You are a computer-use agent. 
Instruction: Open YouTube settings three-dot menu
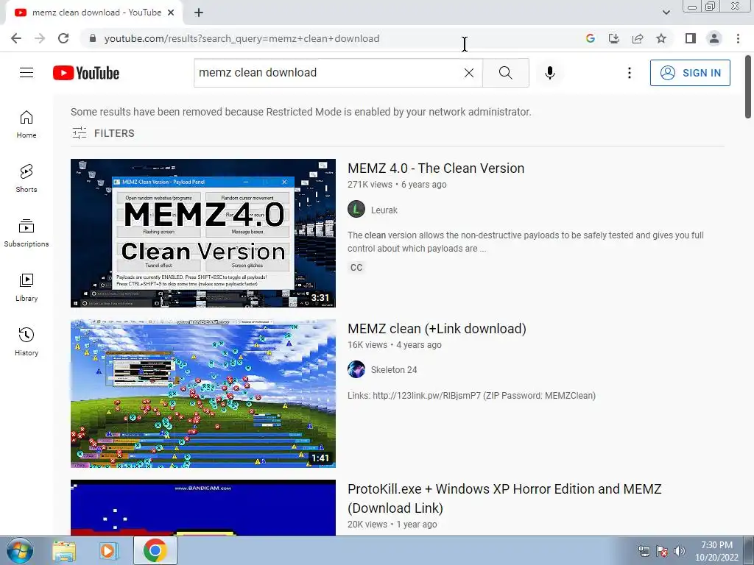coord(629,73)
